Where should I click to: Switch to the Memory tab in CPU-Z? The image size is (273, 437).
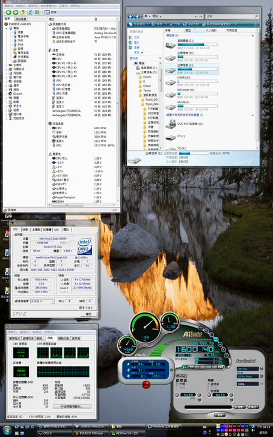pyautogui.click(x=47, y=229)
